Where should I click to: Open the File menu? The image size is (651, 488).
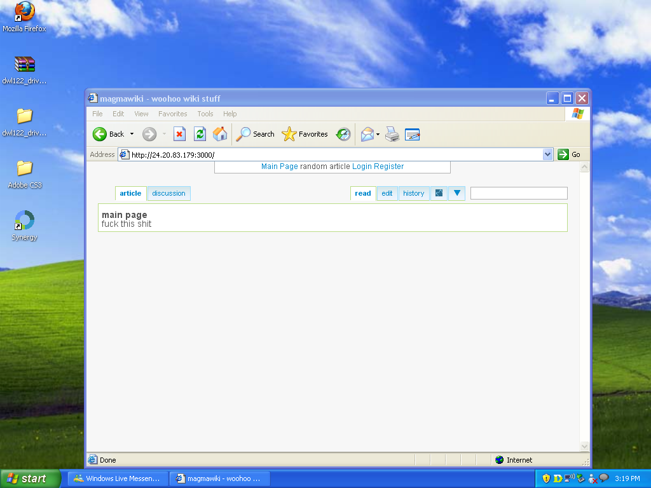[x=97, y=114]
